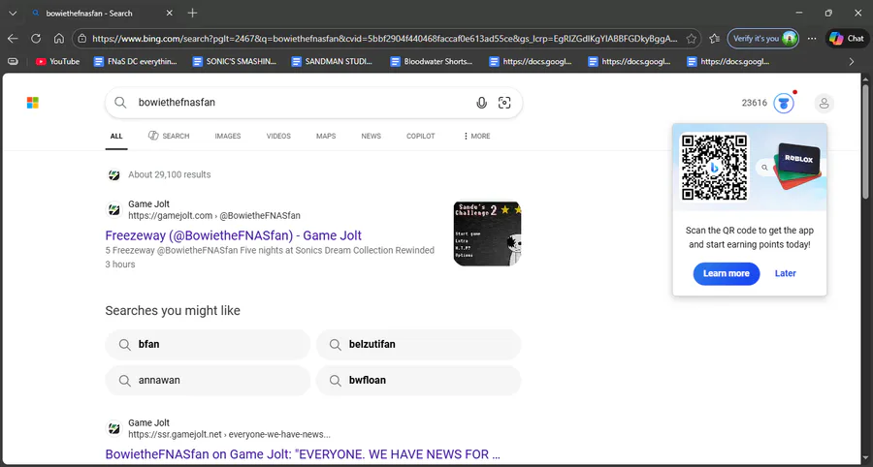This screenshot has width=873, height=467.
Task: Click the page vertical scrollbar
Action: 866,141
